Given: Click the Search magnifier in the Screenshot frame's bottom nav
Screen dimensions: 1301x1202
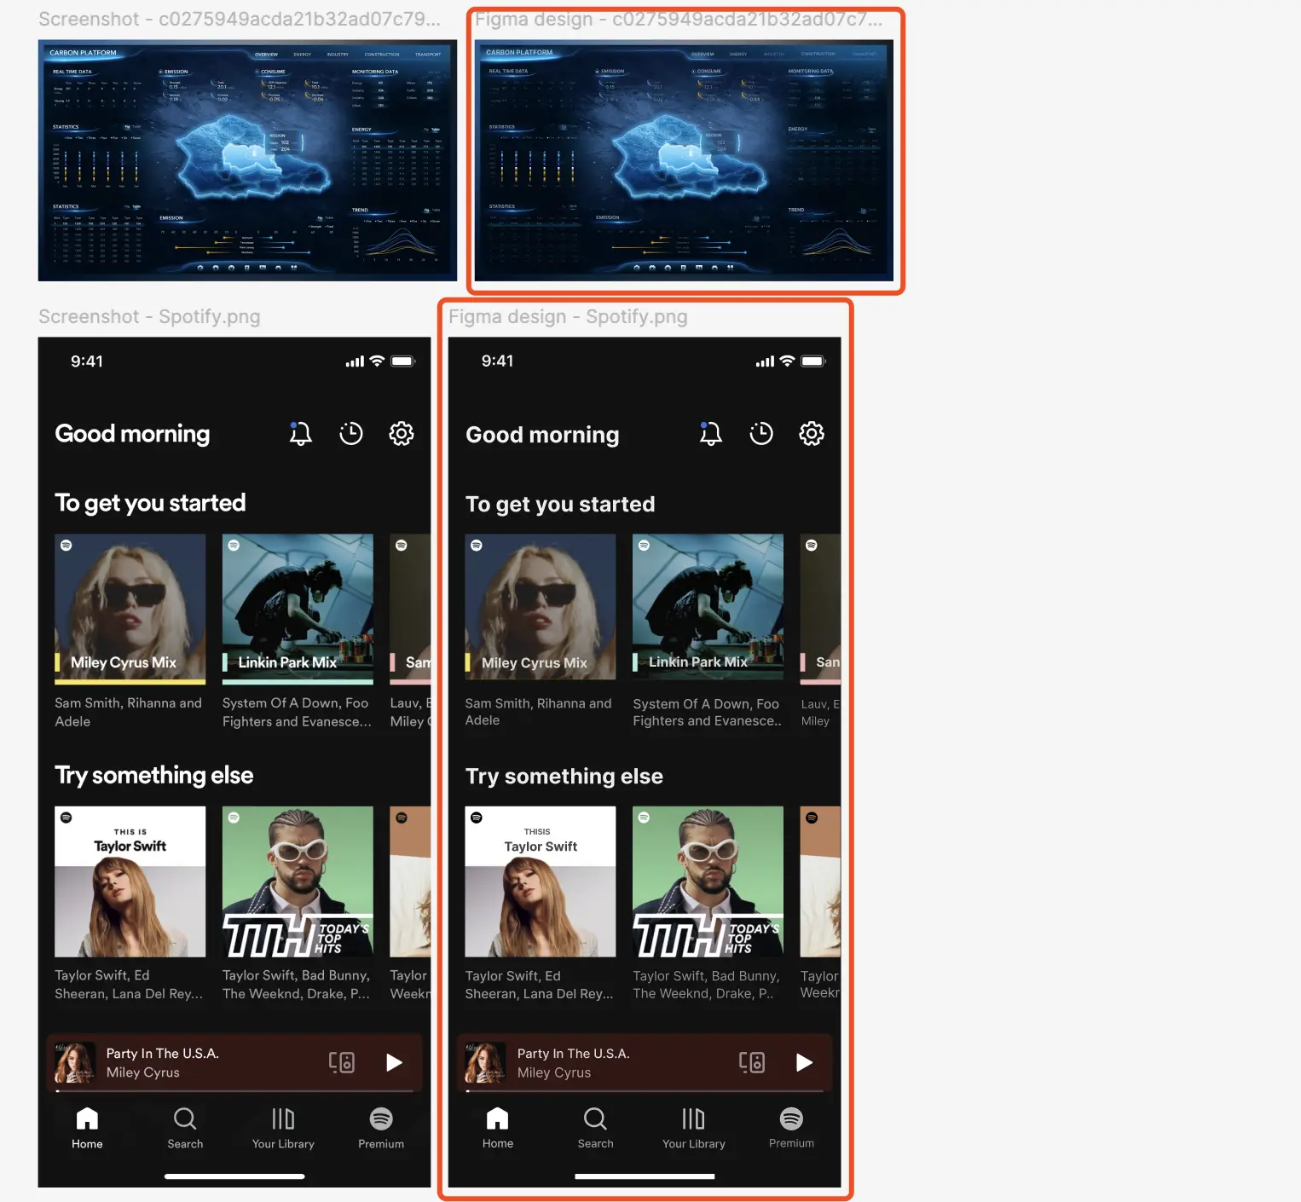Looking at the screenshot, I should click(185, 1119).
